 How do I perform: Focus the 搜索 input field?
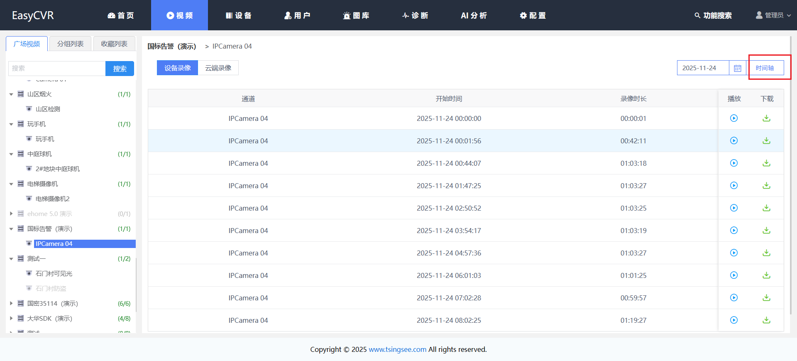coord(57,69)
